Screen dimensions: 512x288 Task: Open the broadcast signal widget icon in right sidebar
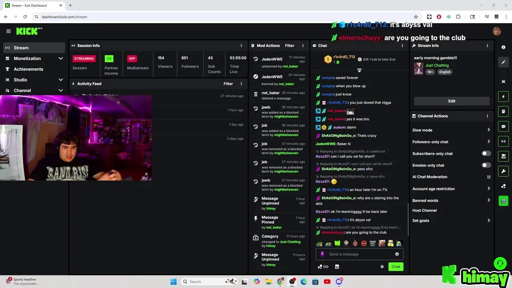coord(503,141)
